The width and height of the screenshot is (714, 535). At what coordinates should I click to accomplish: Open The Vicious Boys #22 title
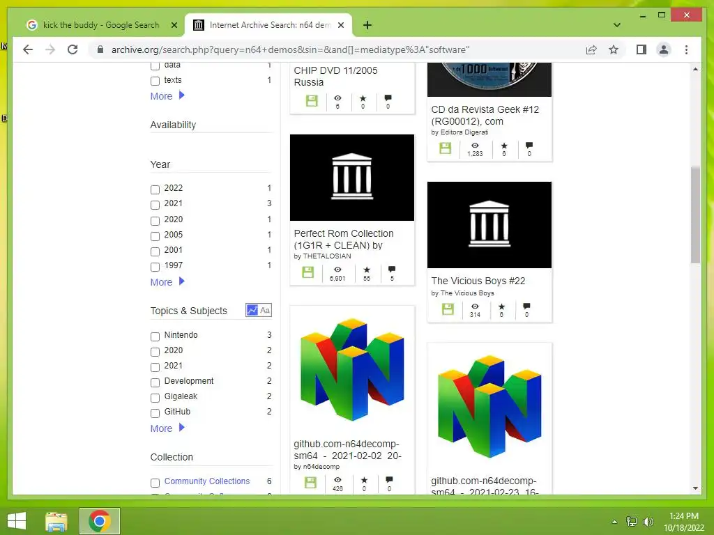pyautogui.click(x=478, y=281)
